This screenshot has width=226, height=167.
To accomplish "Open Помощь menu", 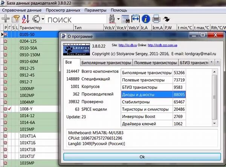I will pos(119,10).
